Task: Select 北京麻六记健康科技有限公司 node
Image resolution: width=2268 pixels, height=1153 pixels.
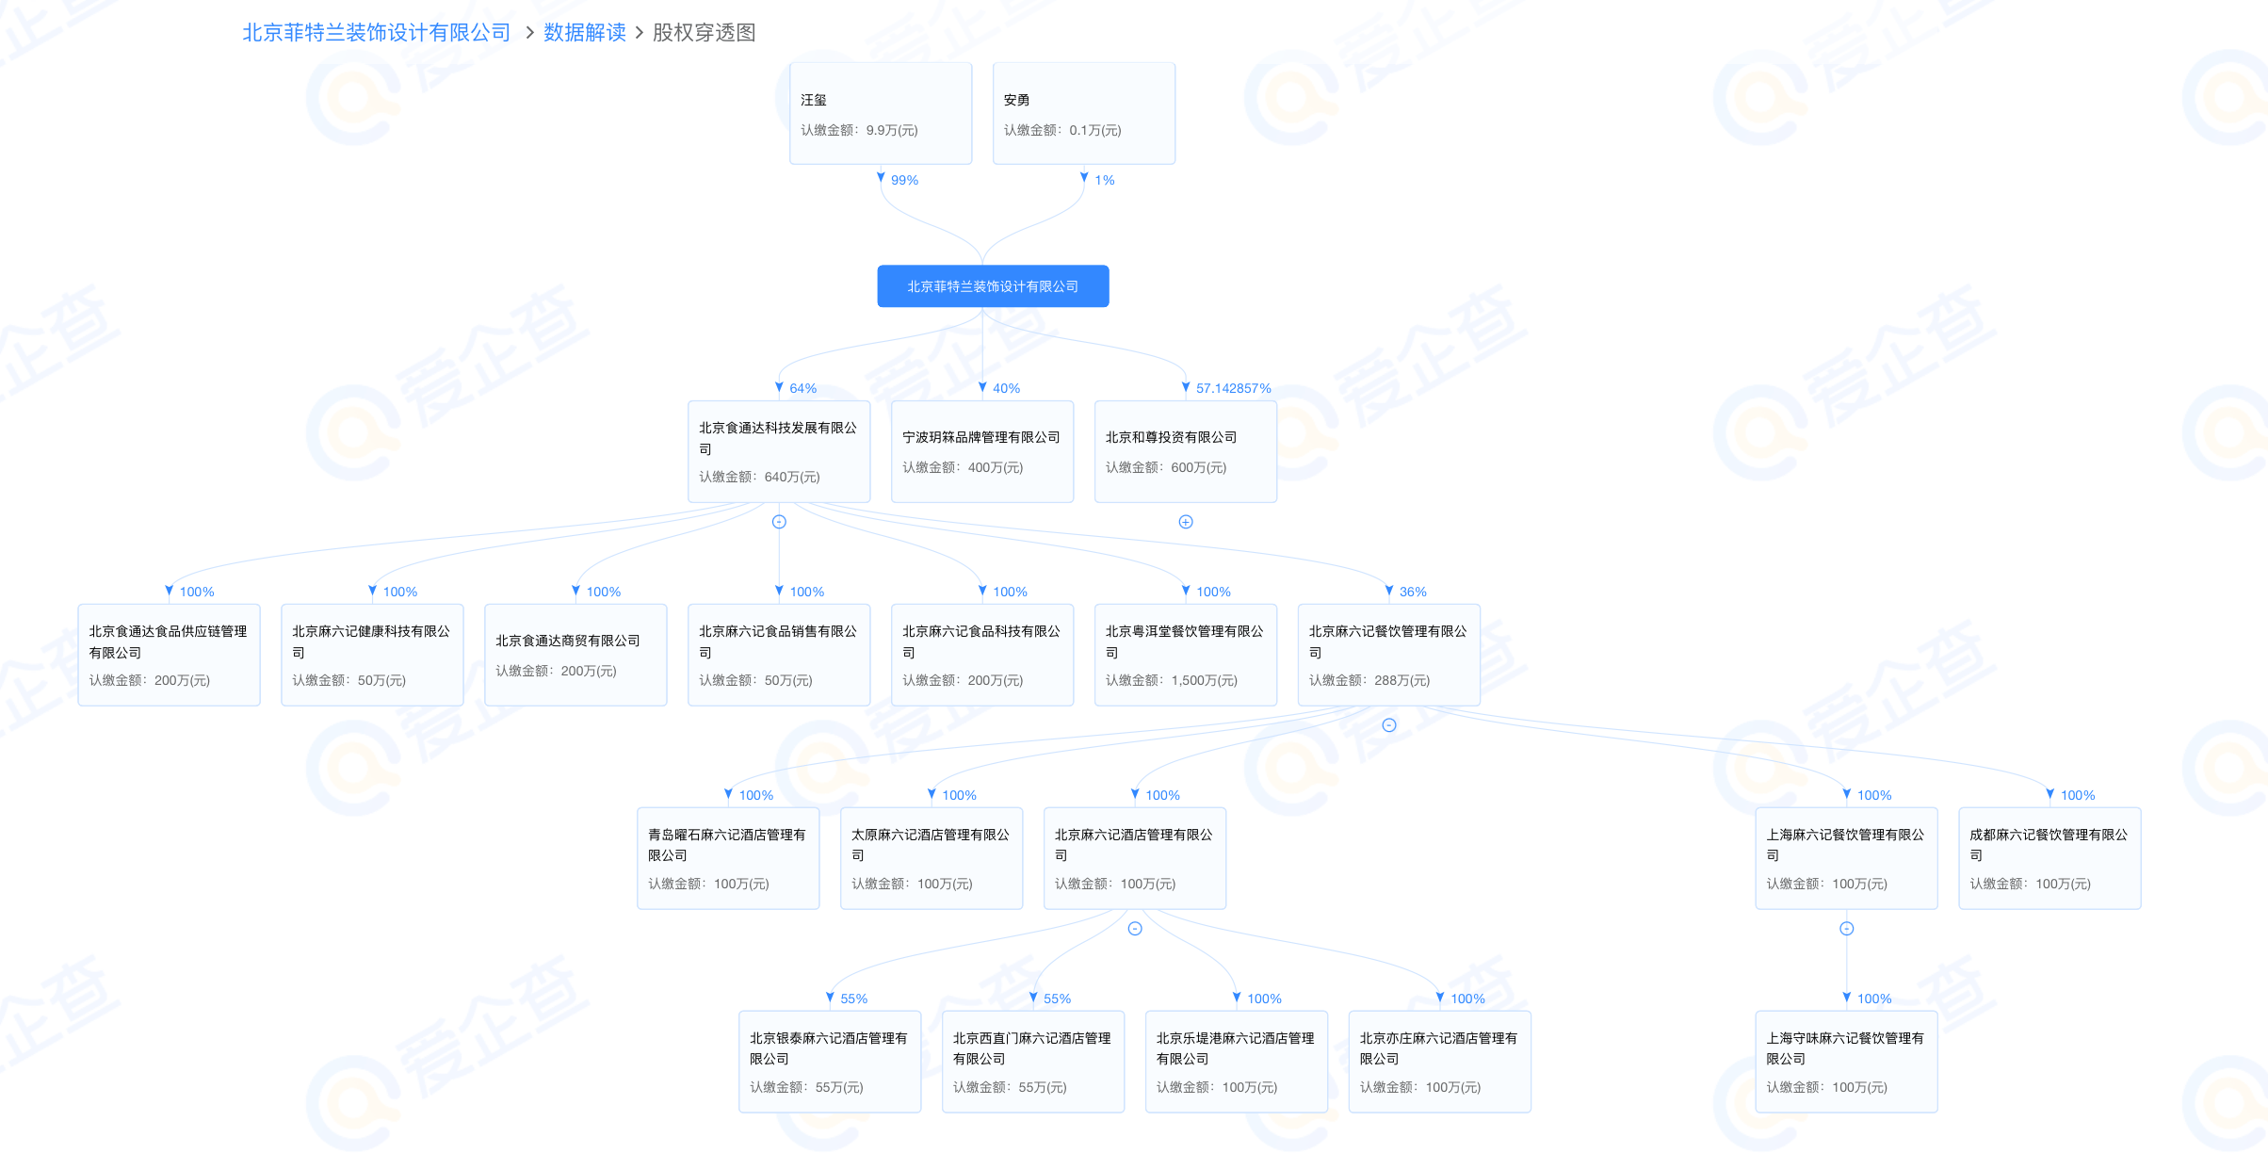Action: (372, 655)
